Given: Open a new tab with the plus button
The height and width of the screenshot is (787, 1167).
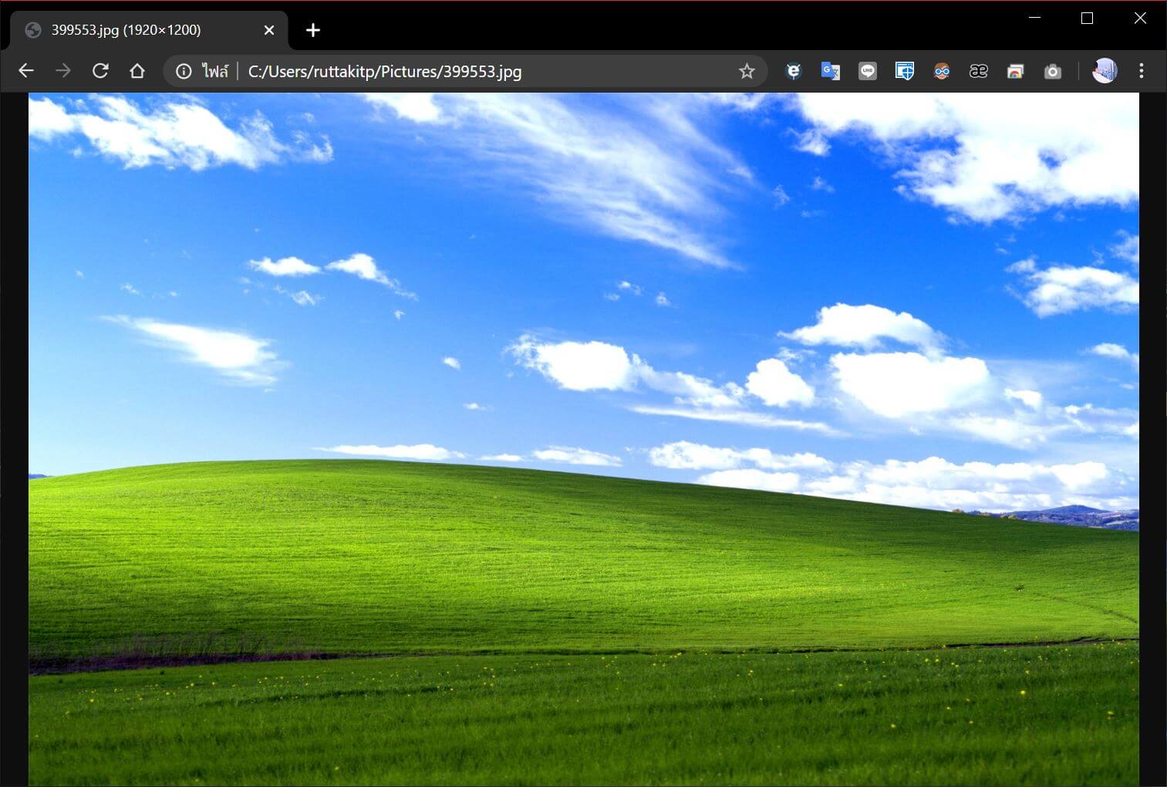Looking at the screenshot, I should (312, 30).
